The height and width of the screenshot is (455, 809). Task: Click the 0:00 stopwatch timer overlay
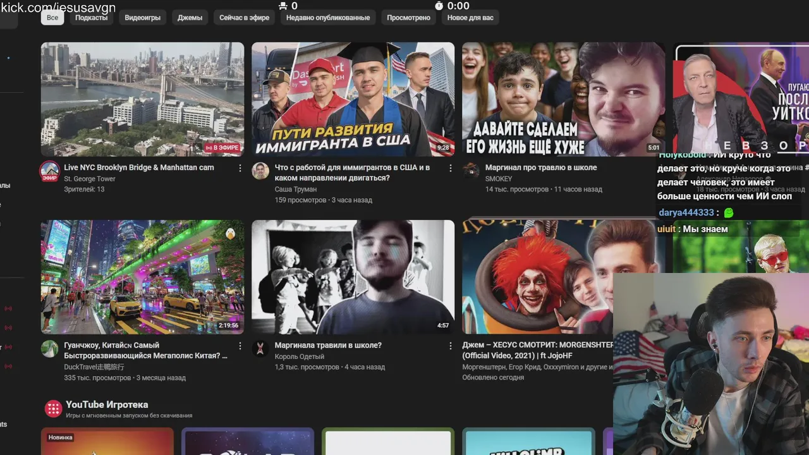pos(453,6)
